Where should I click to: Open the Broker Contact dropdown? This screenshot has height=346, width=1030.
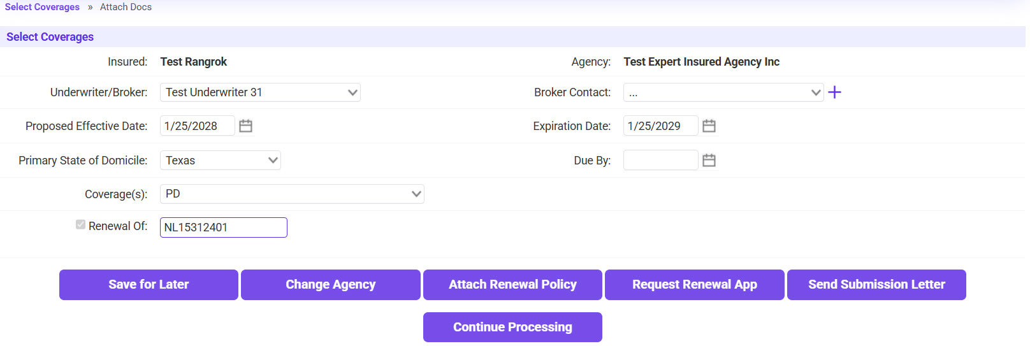click(723, 92)
